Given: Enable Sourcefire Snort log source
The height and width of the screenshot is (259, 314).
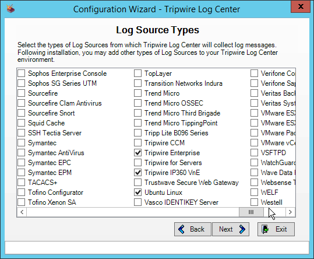Looking at the screenshot, I should pyautogui.click(x=21, y=113).
